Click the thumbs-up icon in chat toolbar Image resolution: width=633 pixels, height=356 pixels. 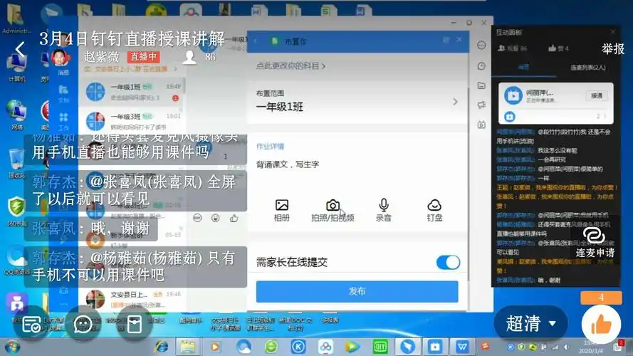pyautogui.click(x=234, y=218)
